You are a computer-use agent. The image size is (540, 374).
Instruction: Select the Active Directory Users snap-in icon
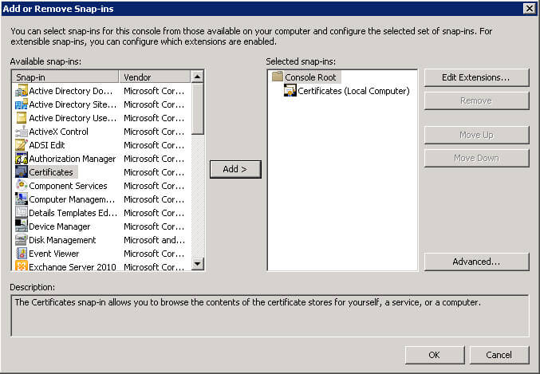point(22,118)
